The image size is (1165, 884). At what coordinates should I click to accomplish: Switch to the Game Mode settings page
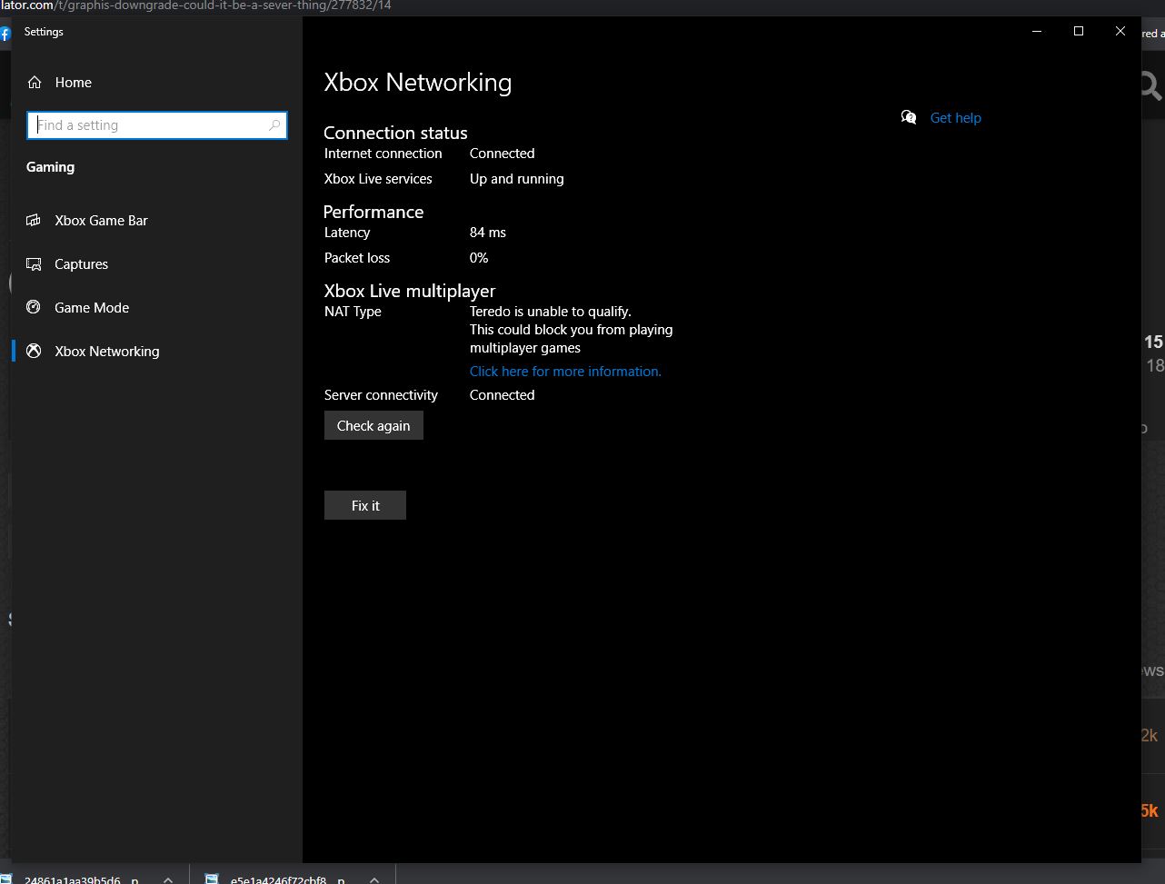(92, 307)
